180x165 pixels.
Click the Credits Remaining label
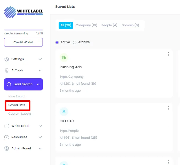[16, 34]
